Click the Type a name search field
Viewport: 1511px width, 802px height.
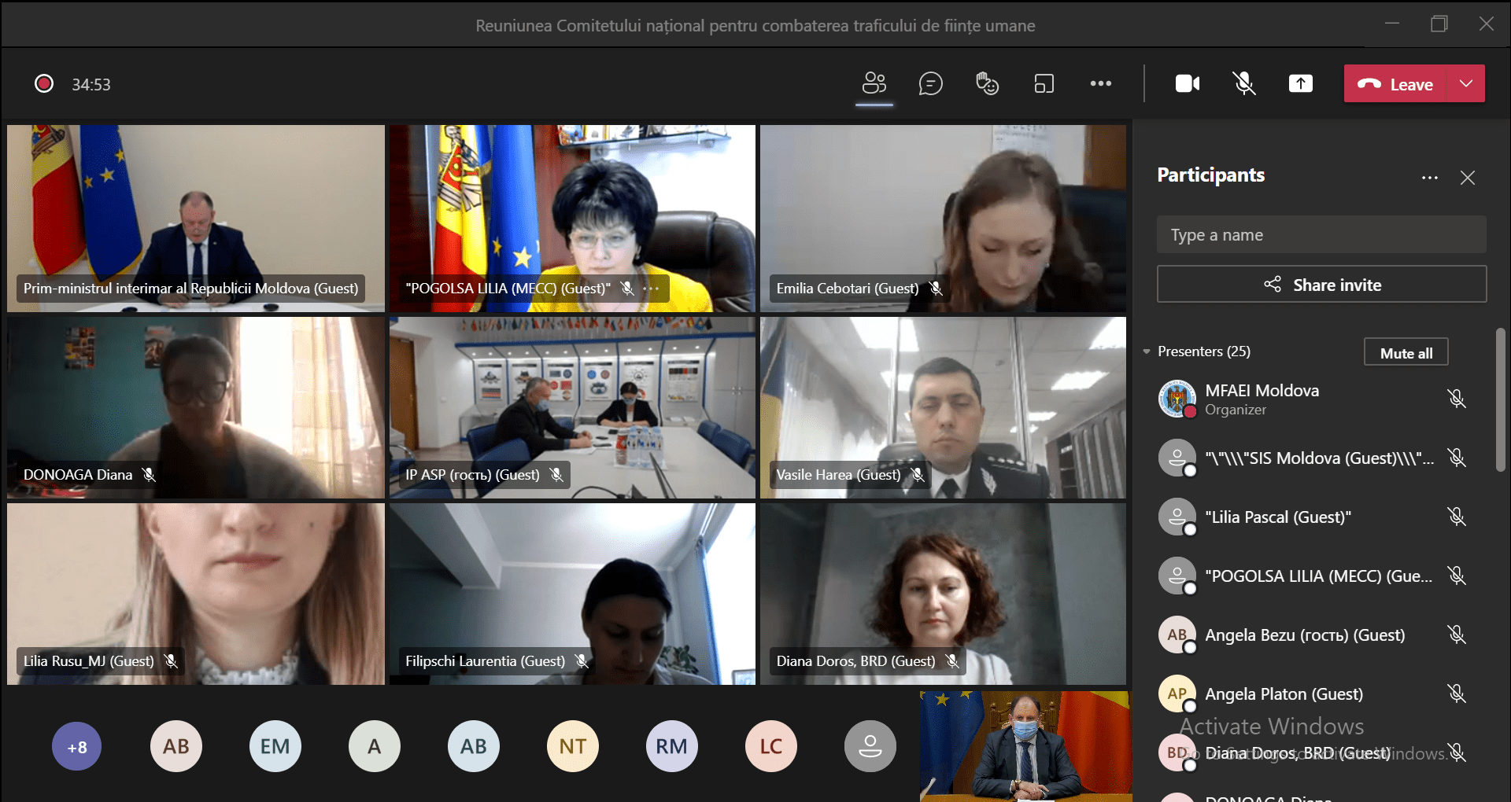coord(1321,234)
